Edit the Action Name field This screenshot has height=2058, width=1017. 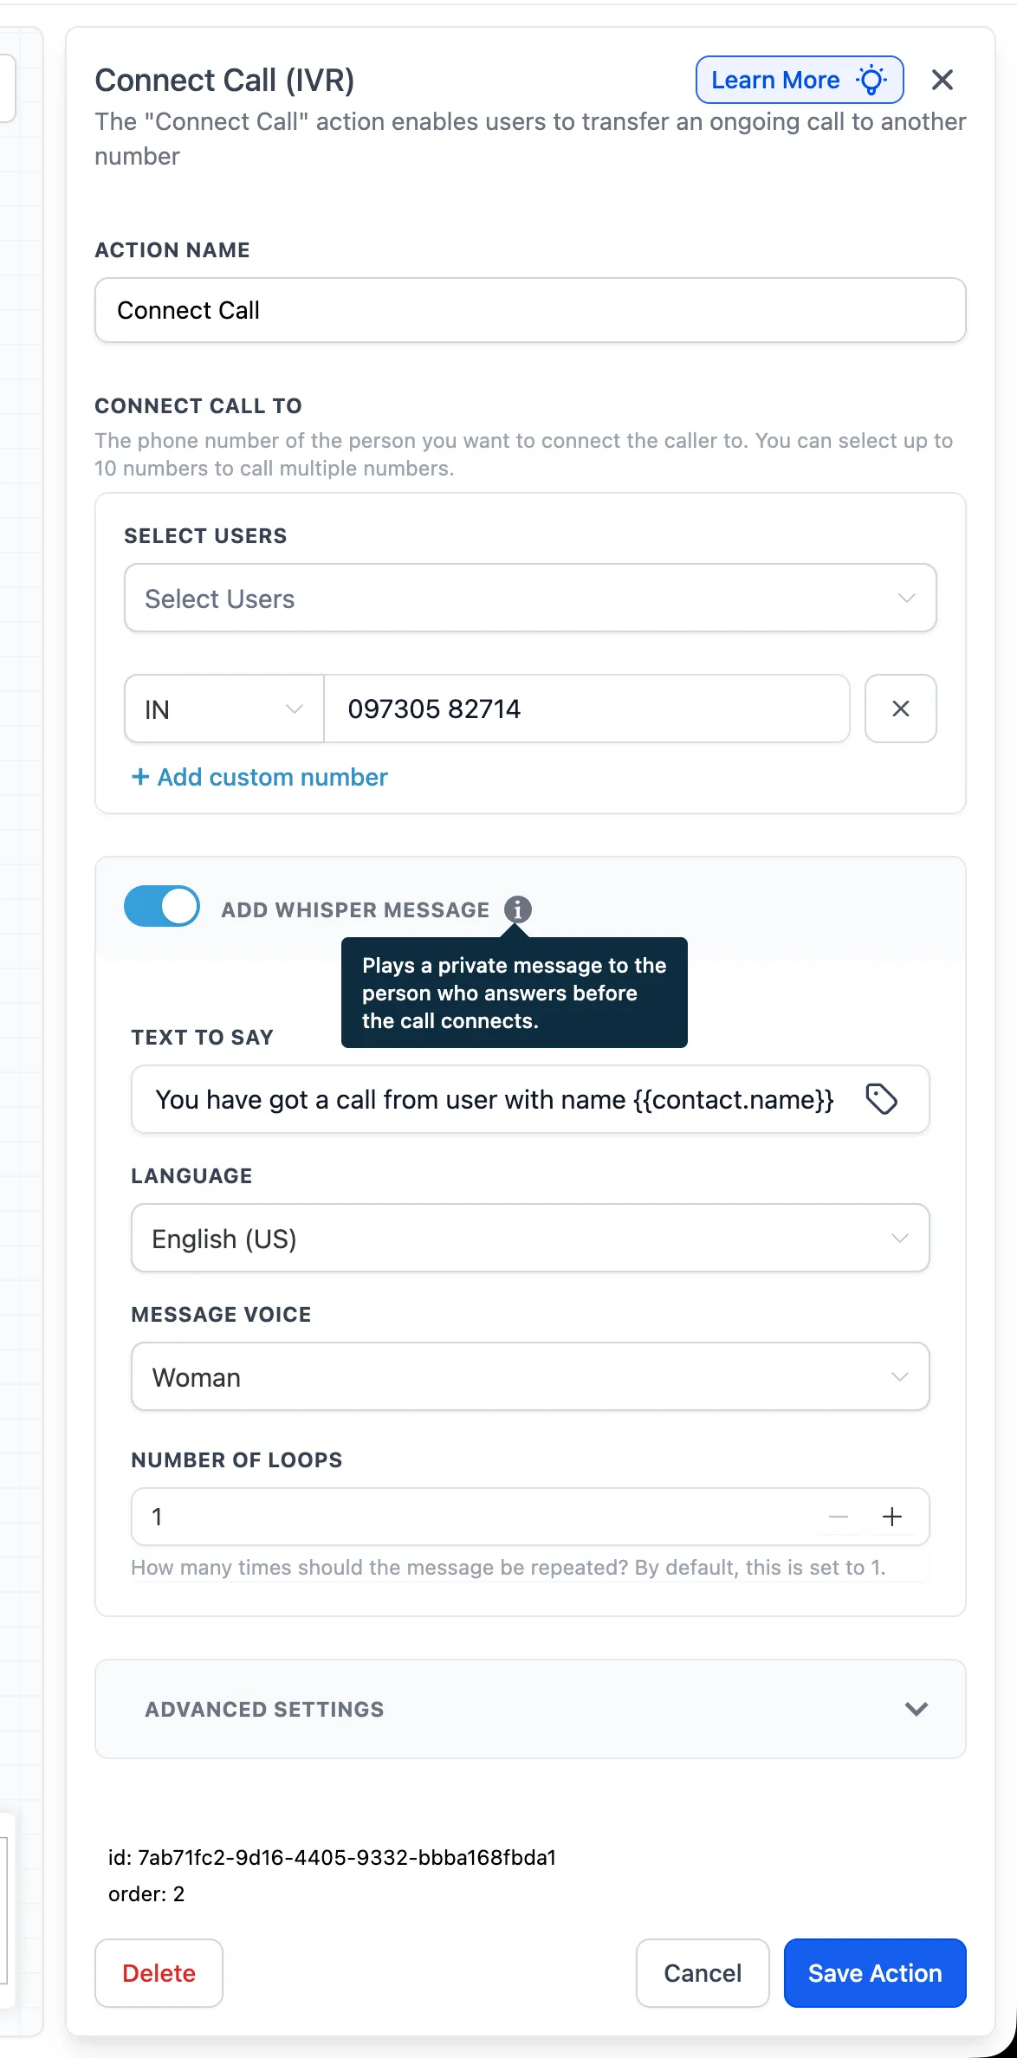click(x=530, y=310)
